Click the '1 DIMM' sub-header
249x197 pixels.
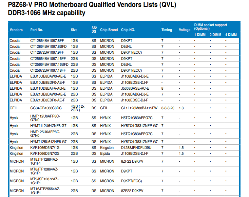200,35
